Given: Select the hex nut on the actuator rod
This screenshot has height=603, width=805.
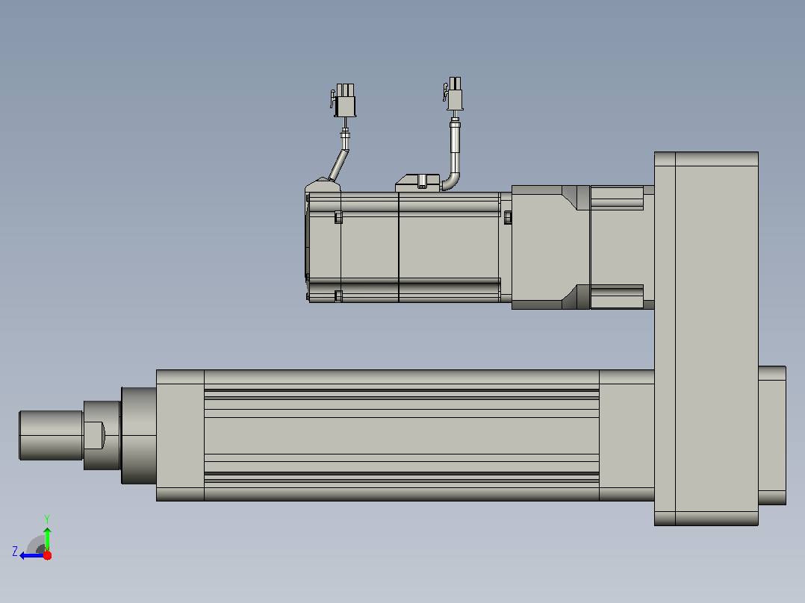Looking at the screenshot, I should tap(102, 435).
